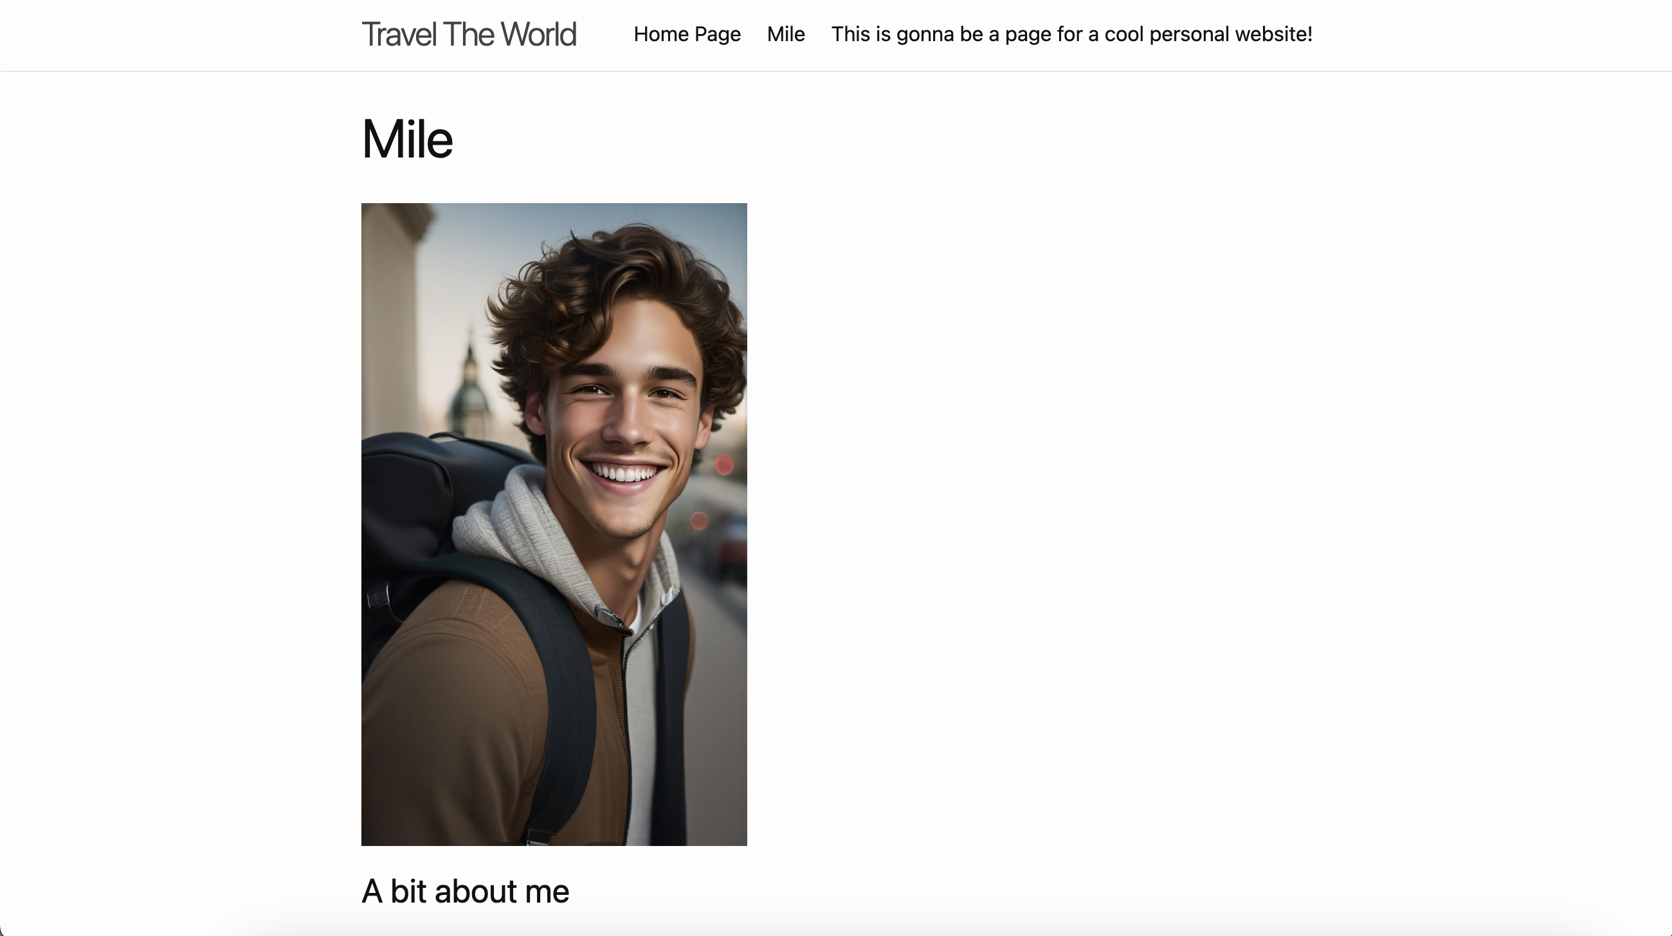Image resolution: width=1672 pixels, height=936 pixels.
Task: Click the upper red bokeh light in photo
Action: coord(724,464)
